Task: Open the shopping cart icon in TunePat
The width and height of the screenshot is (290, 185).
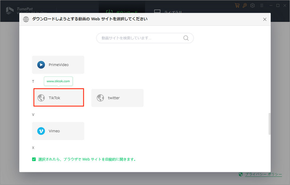Action: (x=237, y=5)
